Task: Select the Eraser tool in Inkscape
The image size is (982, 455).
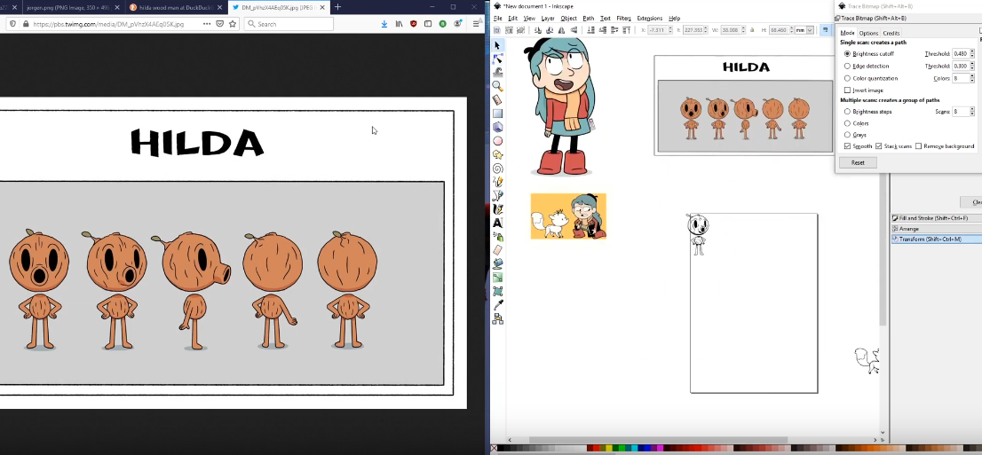Action: pos(498,250)
